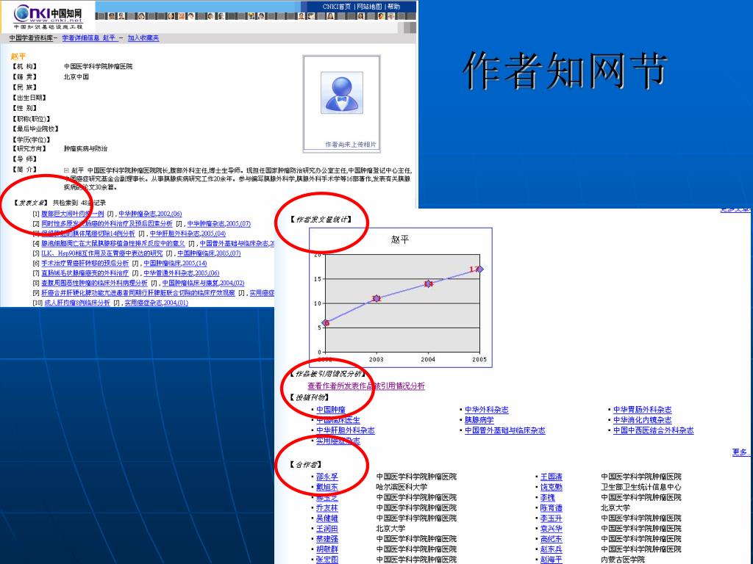This screenshot has width=753, height=564.
Task: Click the slide title 作者知网节
Action: click(565, 70)
